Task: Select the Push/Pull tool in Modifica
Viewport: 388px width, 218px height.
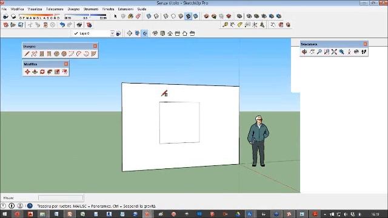Action: click(35, 71)
